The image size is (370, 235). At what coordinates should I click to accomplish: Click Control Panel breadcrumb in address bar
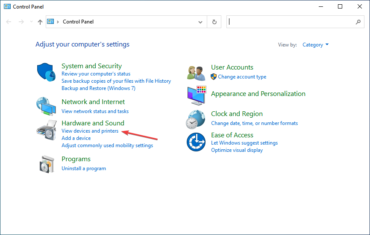click(x=78, y=22)
